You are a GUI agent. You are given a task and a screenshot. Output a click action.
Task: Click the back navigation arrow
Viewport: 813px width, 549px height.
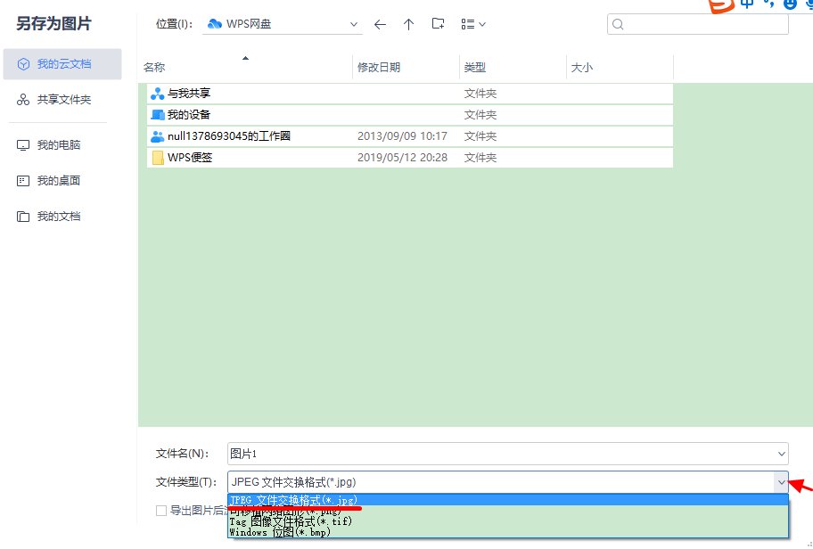click(x=380, y=24)
